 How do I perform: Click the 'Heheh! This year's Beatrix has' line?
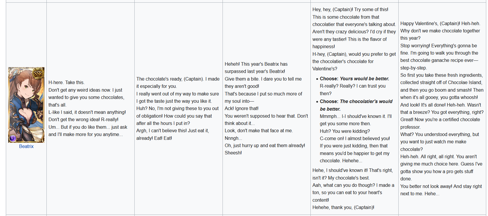(256, 64)
